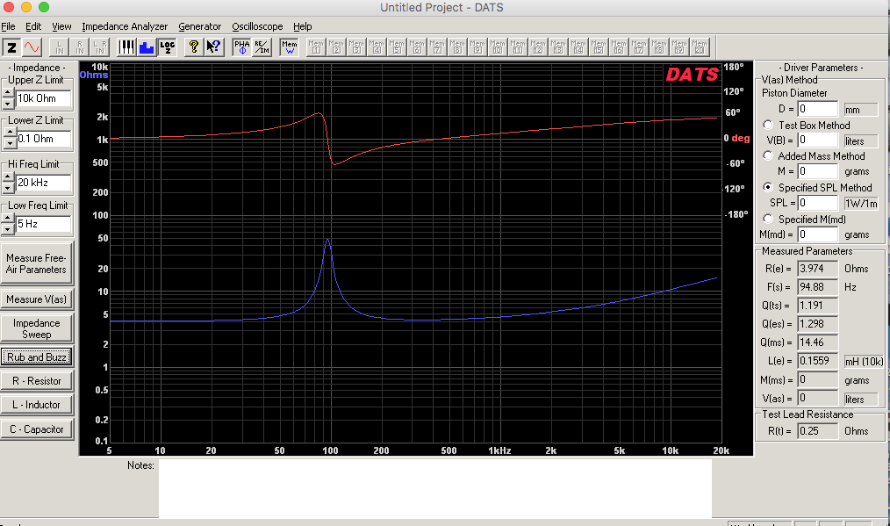Viewport: 890px width, 526px height.
Task: Click the Piston Diameter D input field
Action: click(x=818, y=109)
